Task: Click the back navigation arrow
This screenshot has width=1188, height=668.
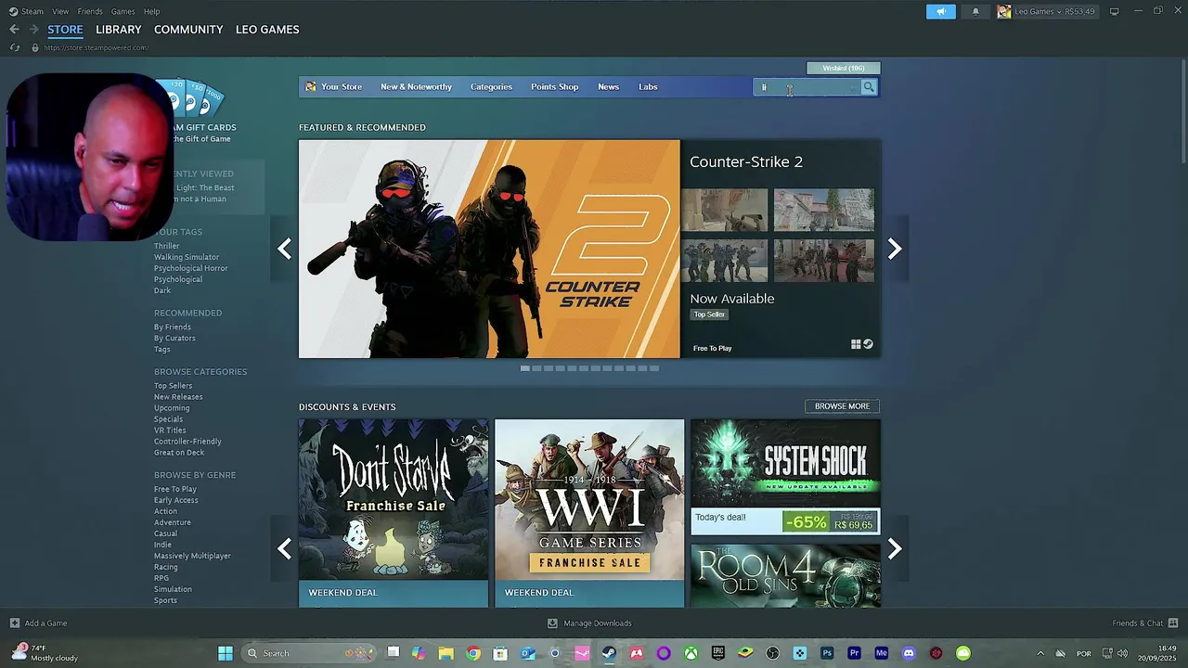Action: tap(14, 30)
